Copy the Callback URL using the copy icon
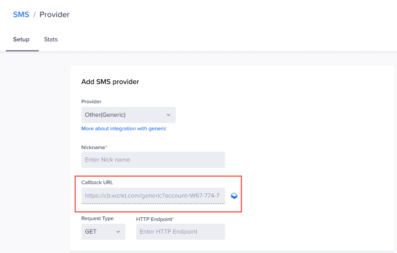This screenshot has width=397, height=253. point(234,195)
